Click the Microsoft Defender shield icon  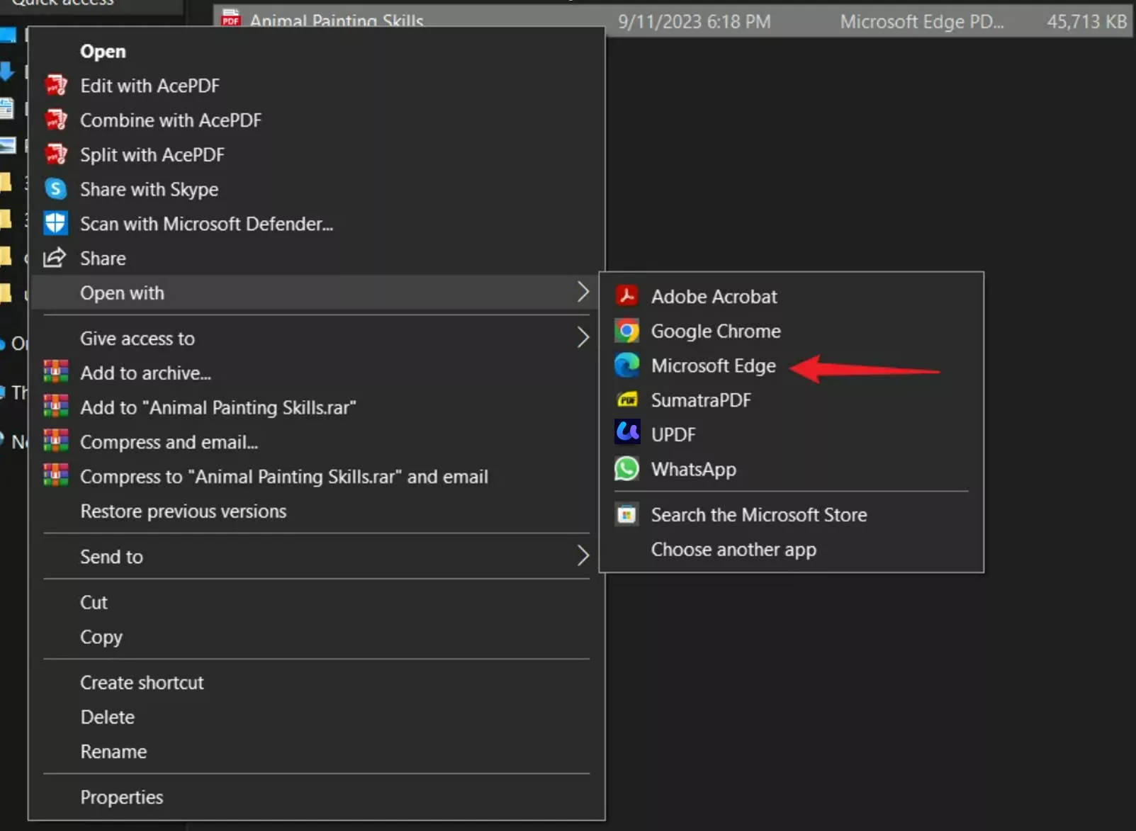click(55, 223)
